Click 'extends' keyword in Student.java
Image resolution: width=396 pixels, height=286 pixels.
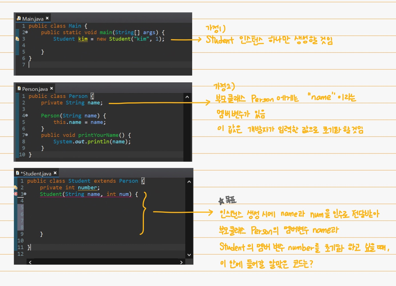[105, 181]
